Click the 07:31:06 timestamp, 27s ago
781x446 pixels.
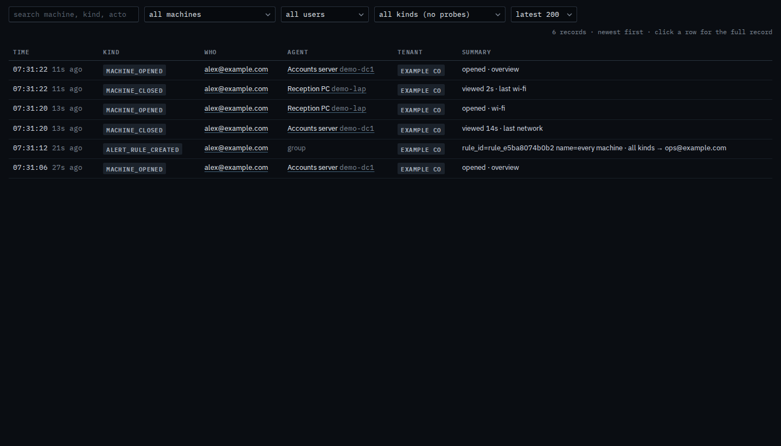click(48, 168)
